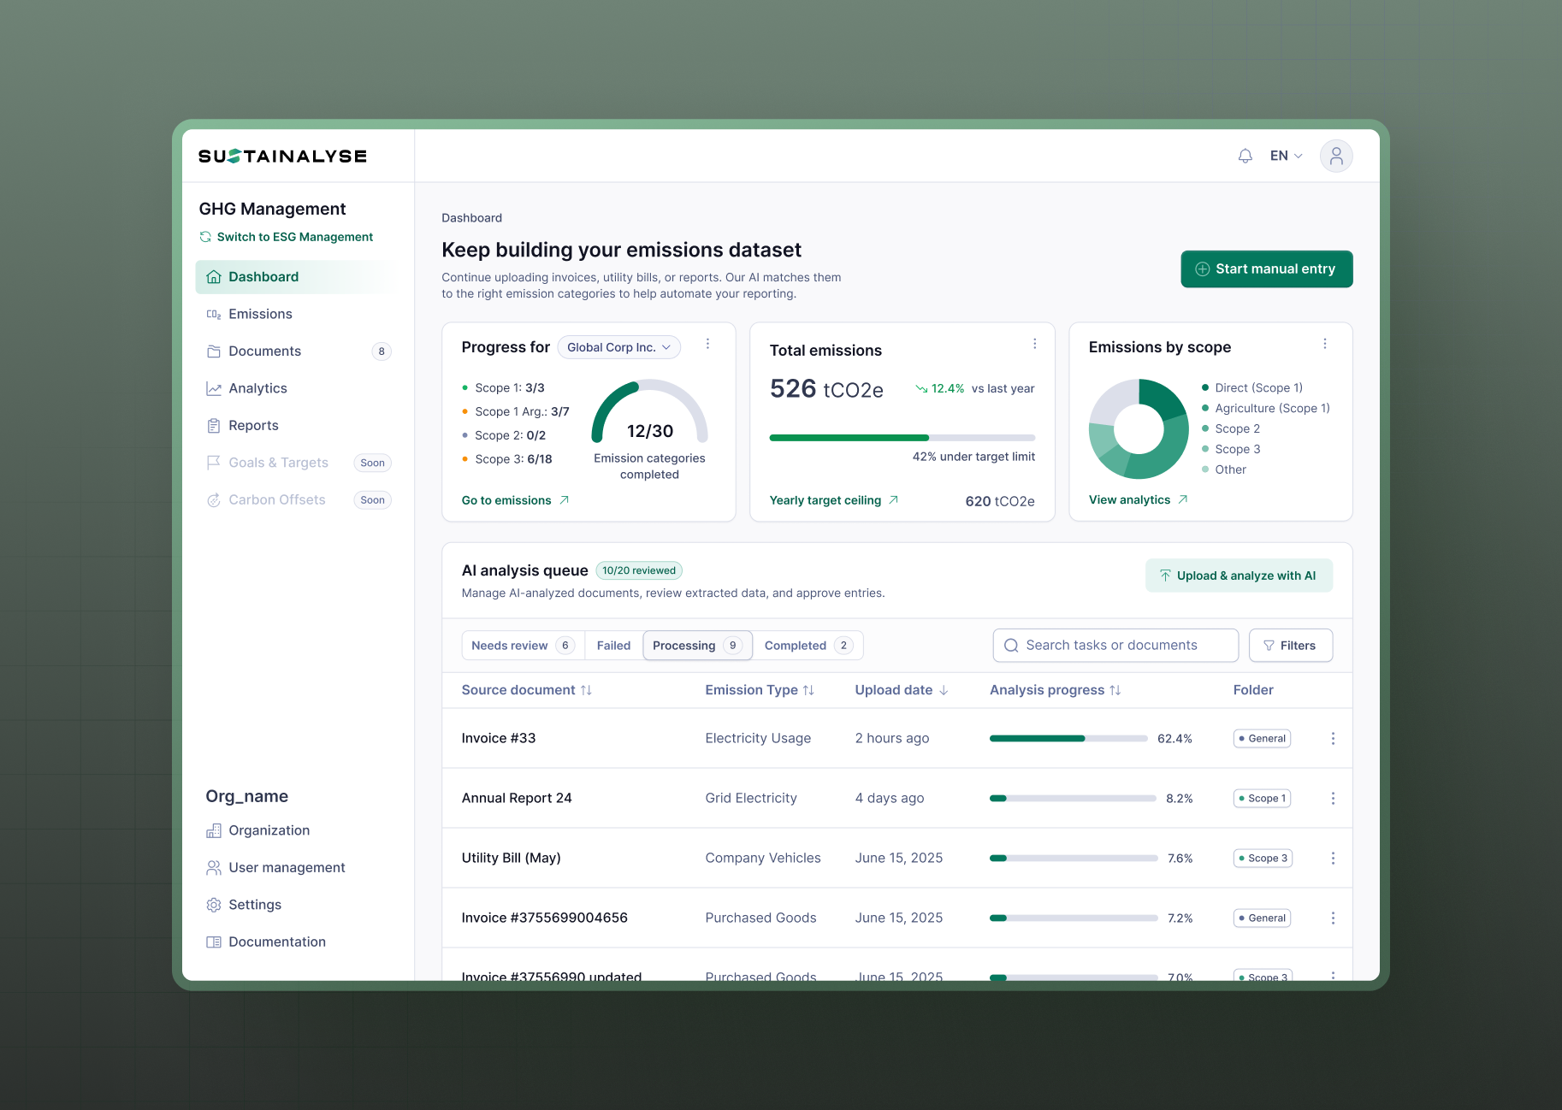Click Yearly target ceiling link

tap(834, 500)
